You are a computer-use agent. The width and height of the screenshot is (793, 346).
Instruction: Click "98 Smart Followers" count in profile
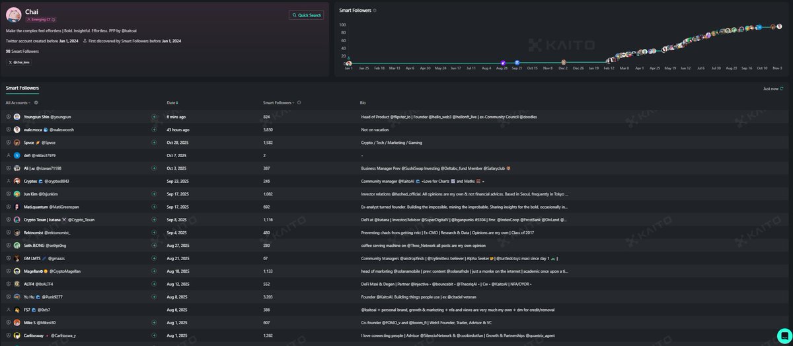click(x=22, y=51)
